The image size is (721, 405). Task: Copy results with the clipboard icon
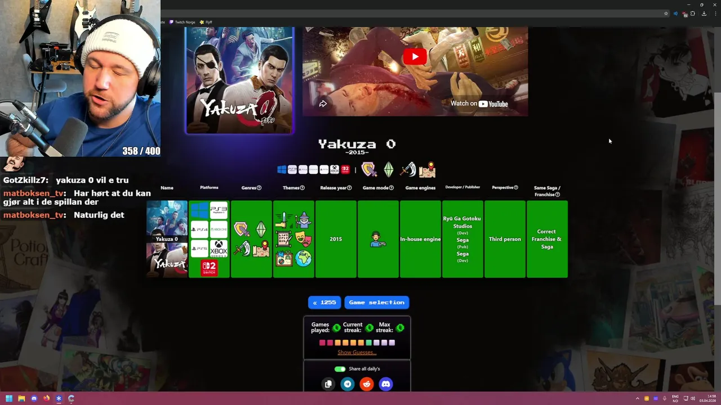[328, 384]
